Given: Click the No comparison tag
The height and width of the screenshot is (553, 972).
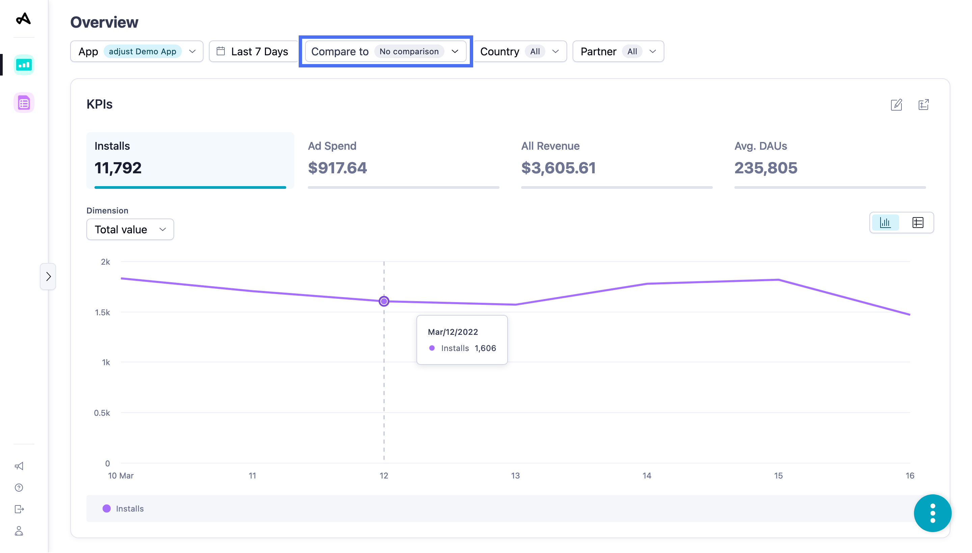Looking at the screenshot, I should [409, 51].
